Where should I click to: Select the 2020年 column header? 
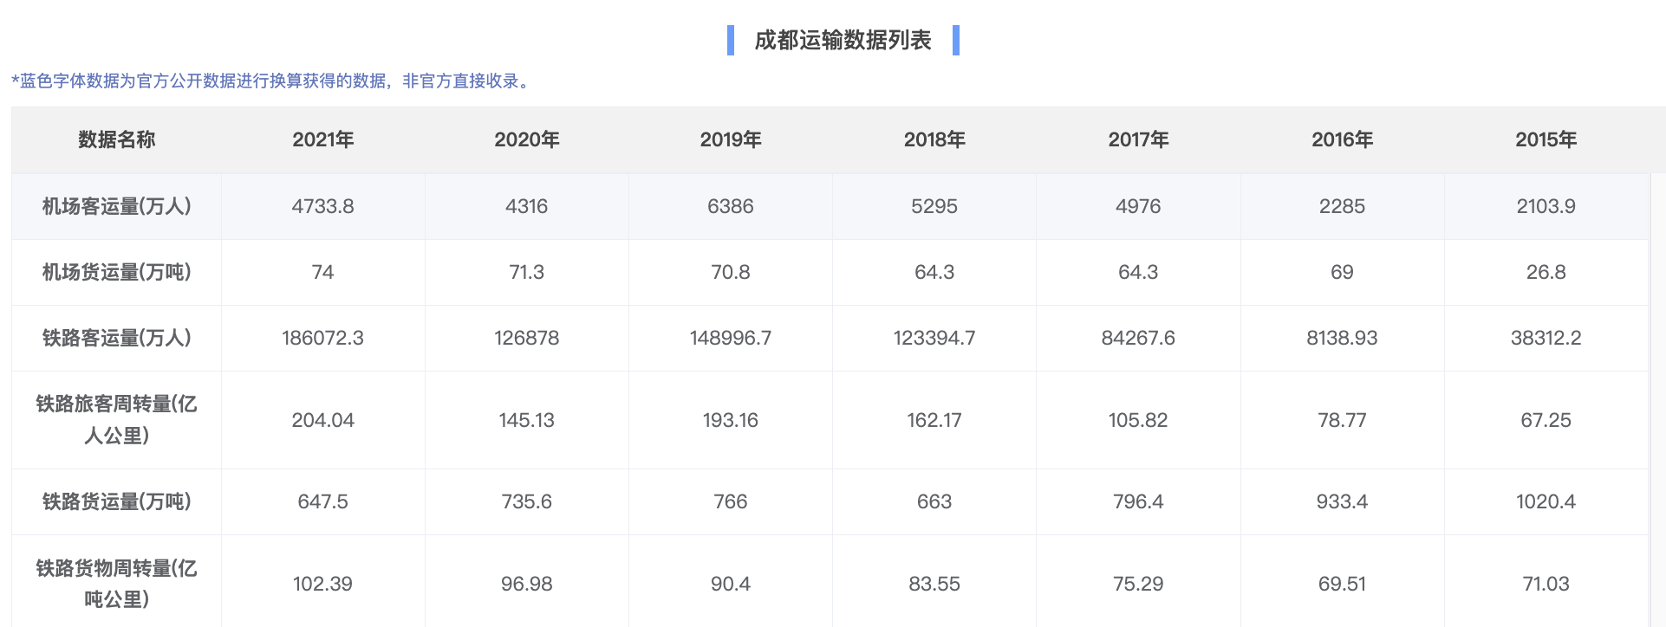click(527, 139)
